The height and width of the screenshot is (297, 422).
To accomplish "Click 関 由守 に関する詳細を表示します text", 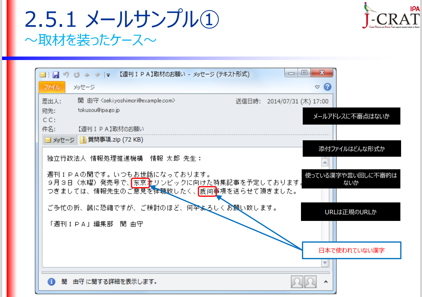I will click(x=109, y=281).
